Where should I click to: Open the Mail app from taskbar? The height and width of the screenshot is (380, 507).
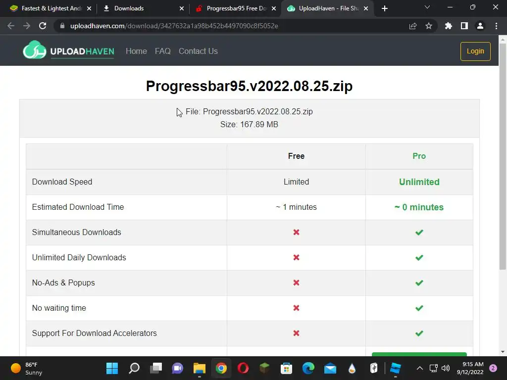[x=330, y=368]
